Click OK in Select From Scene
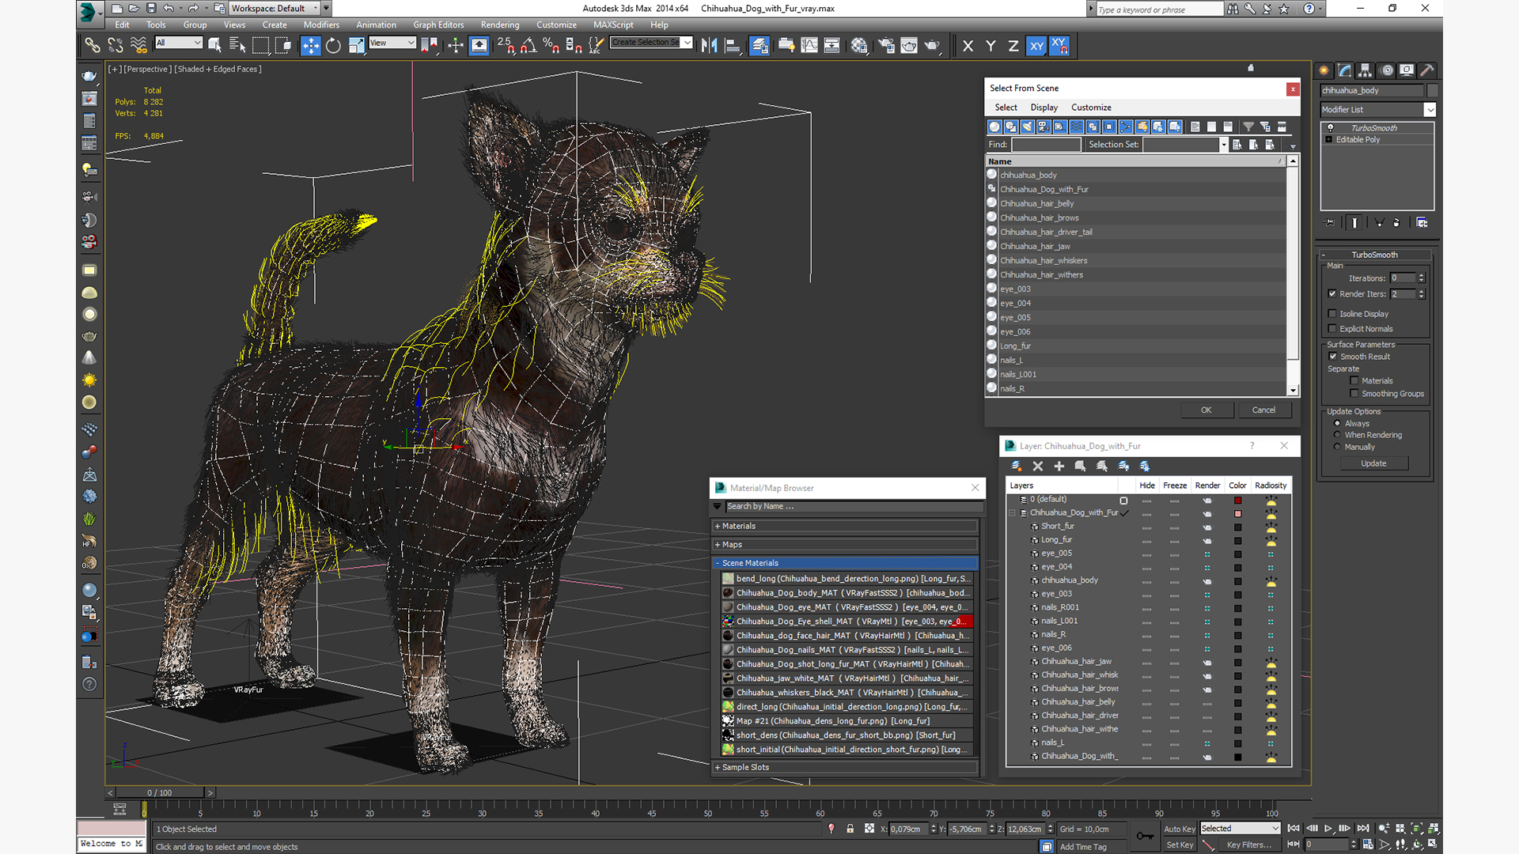1519x854 pixels. pos(1206,410)
